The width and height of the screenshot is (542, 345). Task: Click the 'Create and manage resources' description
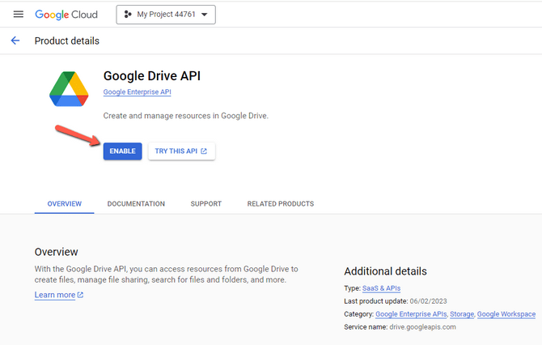[185, 116]
